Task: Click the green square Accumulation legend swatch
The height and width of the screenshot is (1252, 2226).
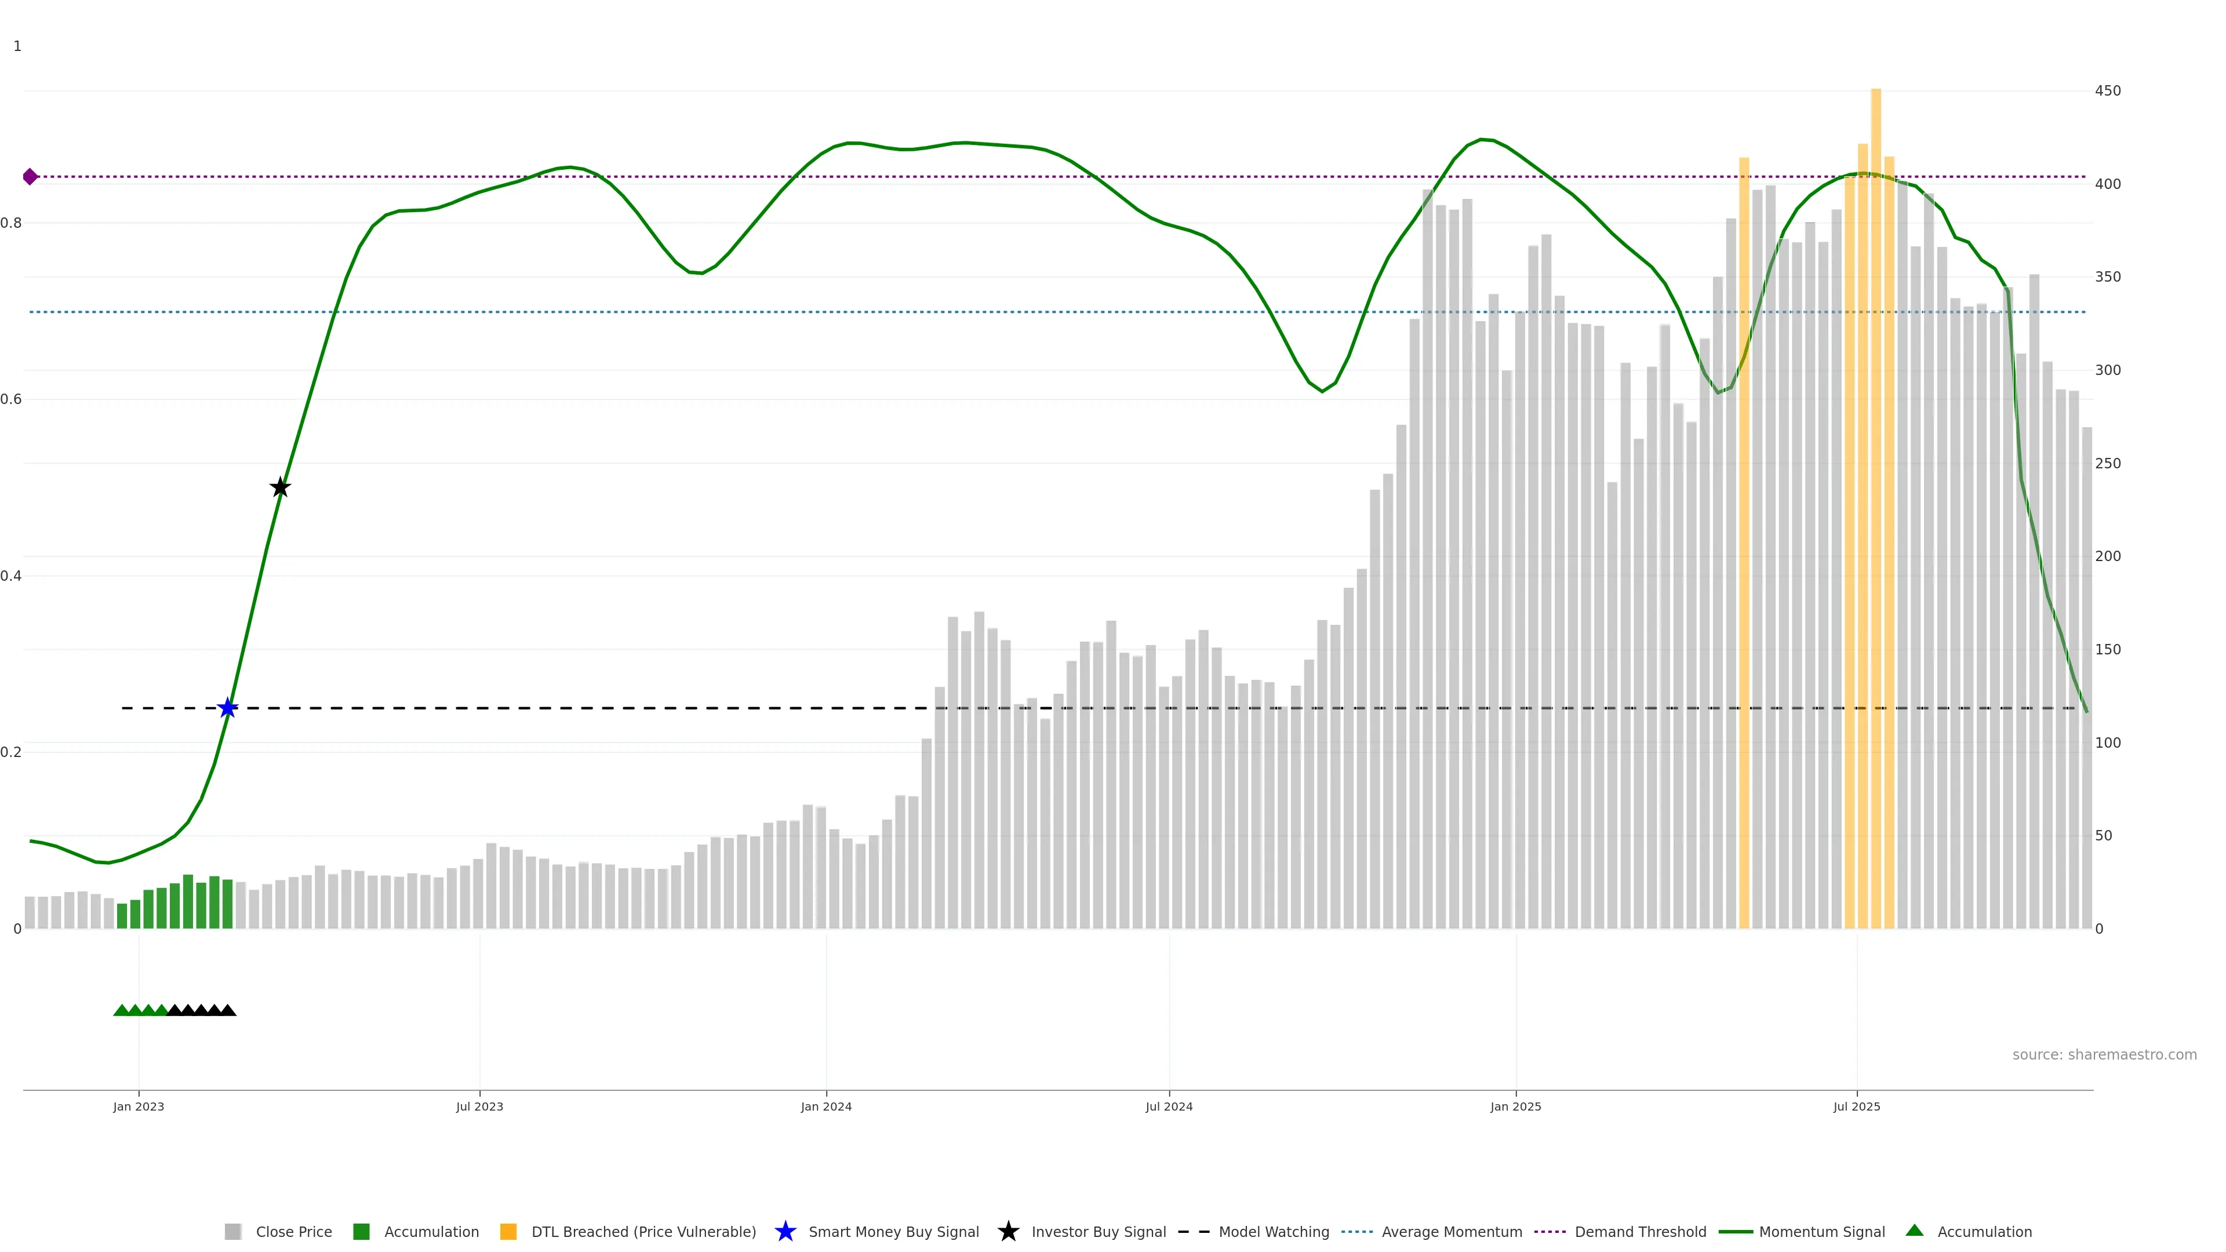Action: point(361,1232)
